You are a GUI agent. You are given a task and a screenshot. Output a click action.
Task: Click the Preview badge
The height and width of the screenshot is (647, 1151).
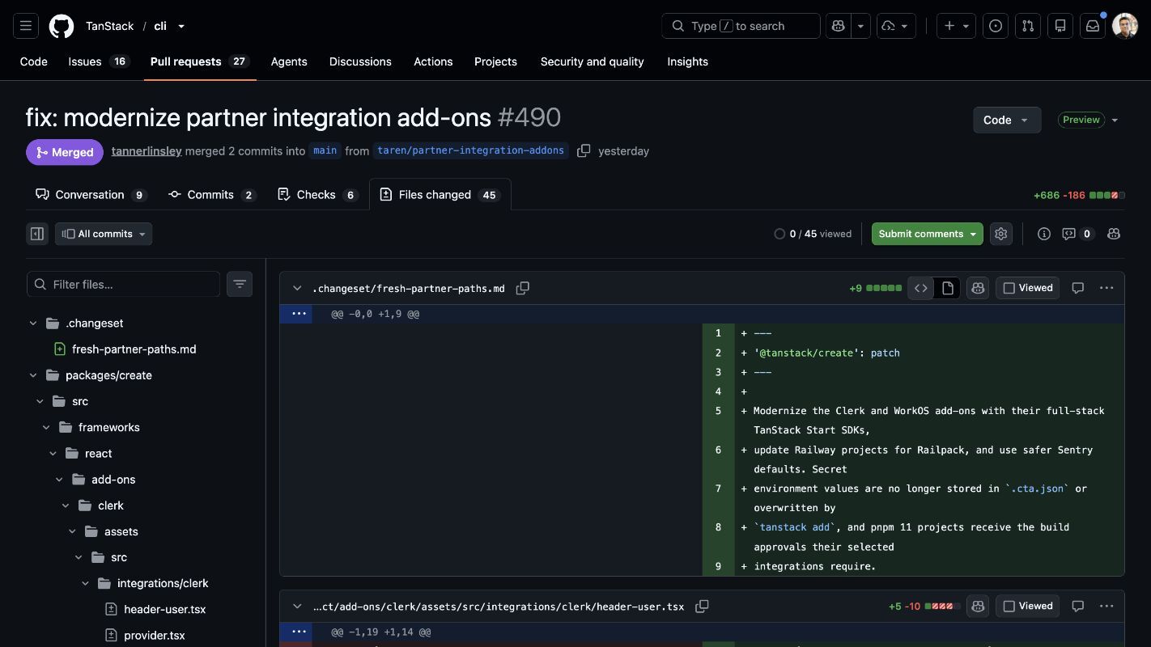point(1081,120)
